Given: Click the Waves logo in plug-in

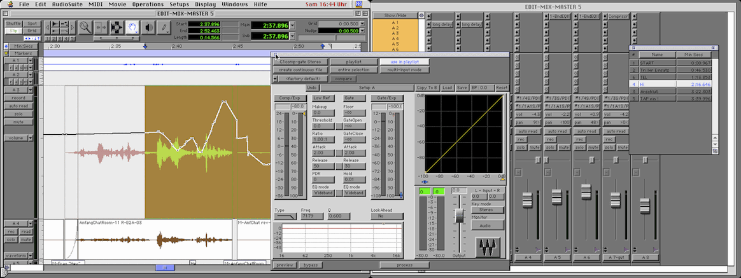Looking at the screenshot, I should tap(487, 247).
